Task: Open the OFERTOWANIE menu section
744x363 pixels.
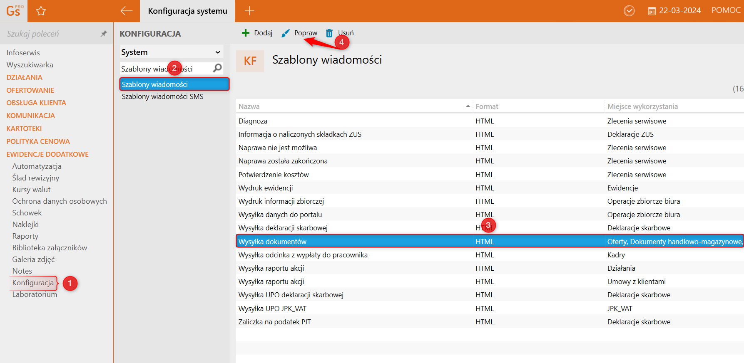Action: [x=30, y=90]
